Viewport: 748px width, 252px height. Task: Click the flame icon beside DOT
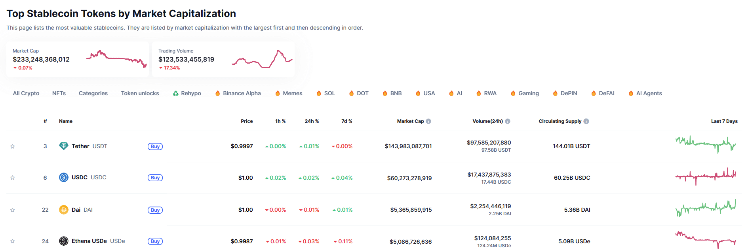tap(351, 93)
